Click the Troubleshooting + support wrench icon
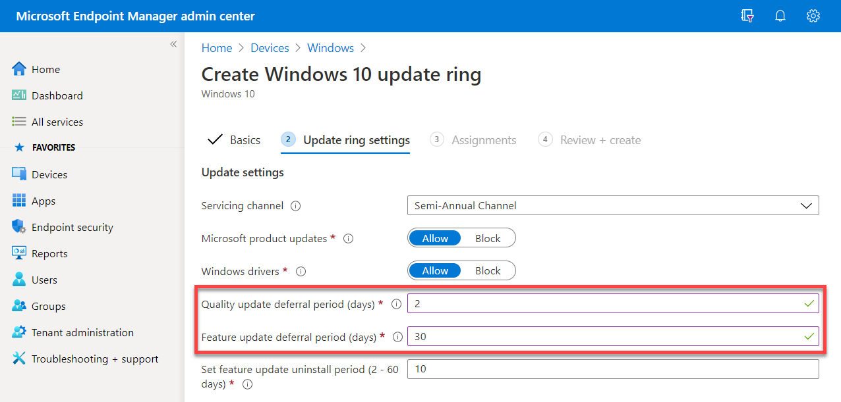Image resolution: width=841 pixels, height=402 pixels. [19, 359]
